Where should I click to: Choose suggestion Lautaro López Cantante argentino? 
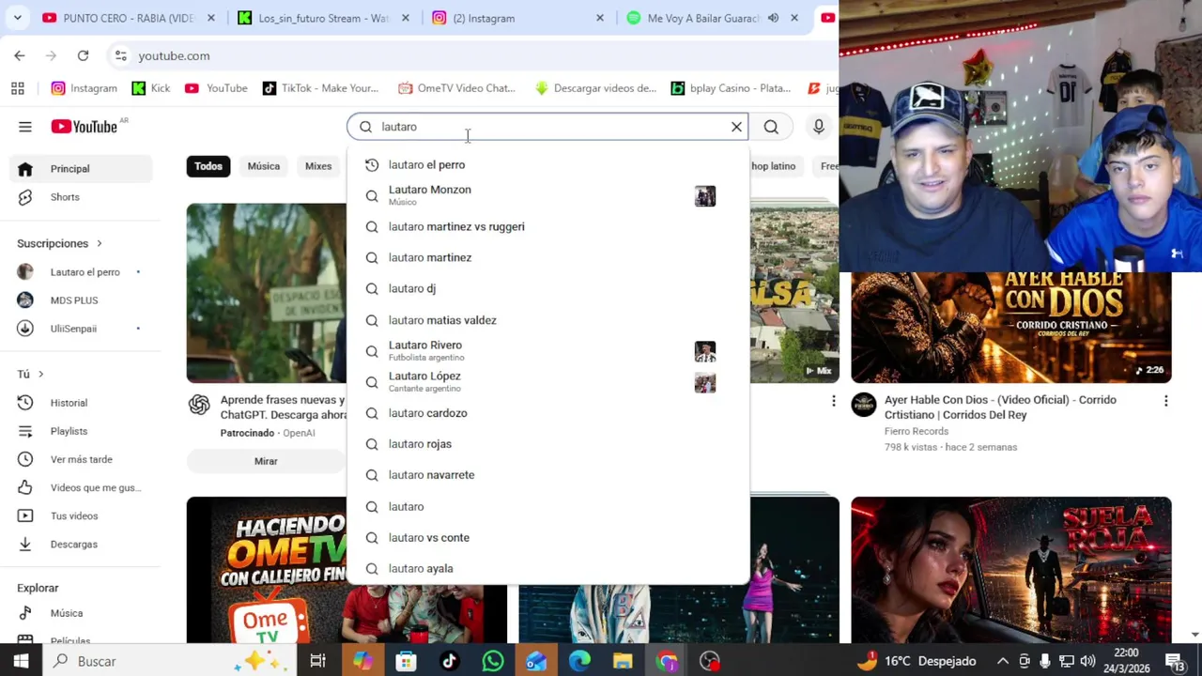coord(548,382)
